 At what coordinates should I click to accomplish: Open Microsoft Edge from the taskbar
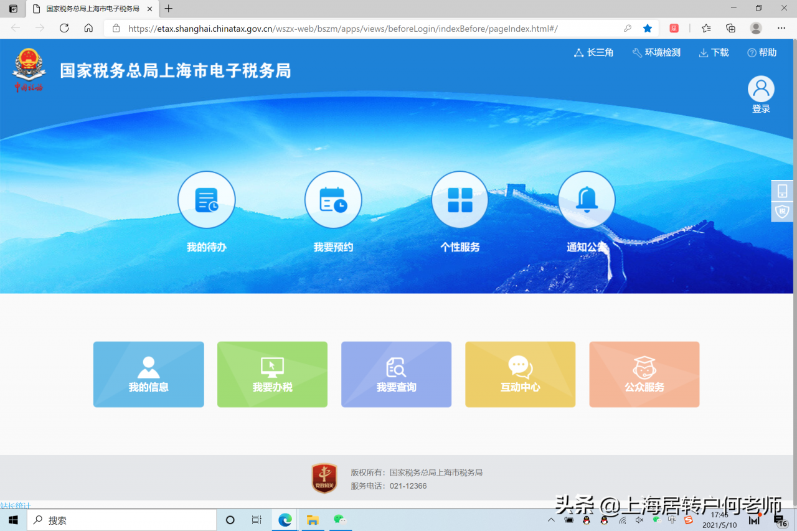click(285, 519)
